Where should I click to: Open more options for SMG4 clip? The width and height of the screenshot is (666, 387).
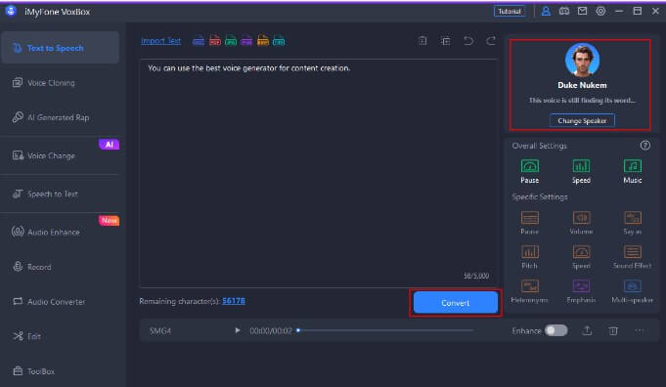640,330
